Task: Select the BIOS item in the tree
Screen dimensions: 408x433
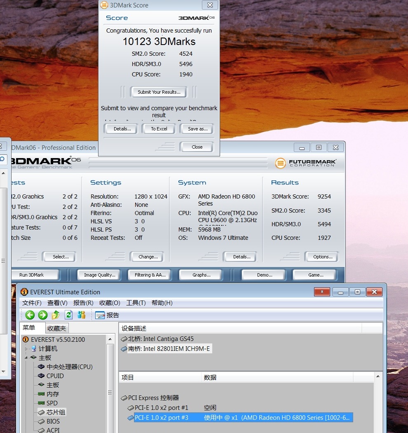Action: pos(53,421)
